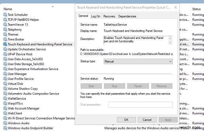Click the User Profile Service gear icon
The image size is (204, 131).
click(5, 79)
